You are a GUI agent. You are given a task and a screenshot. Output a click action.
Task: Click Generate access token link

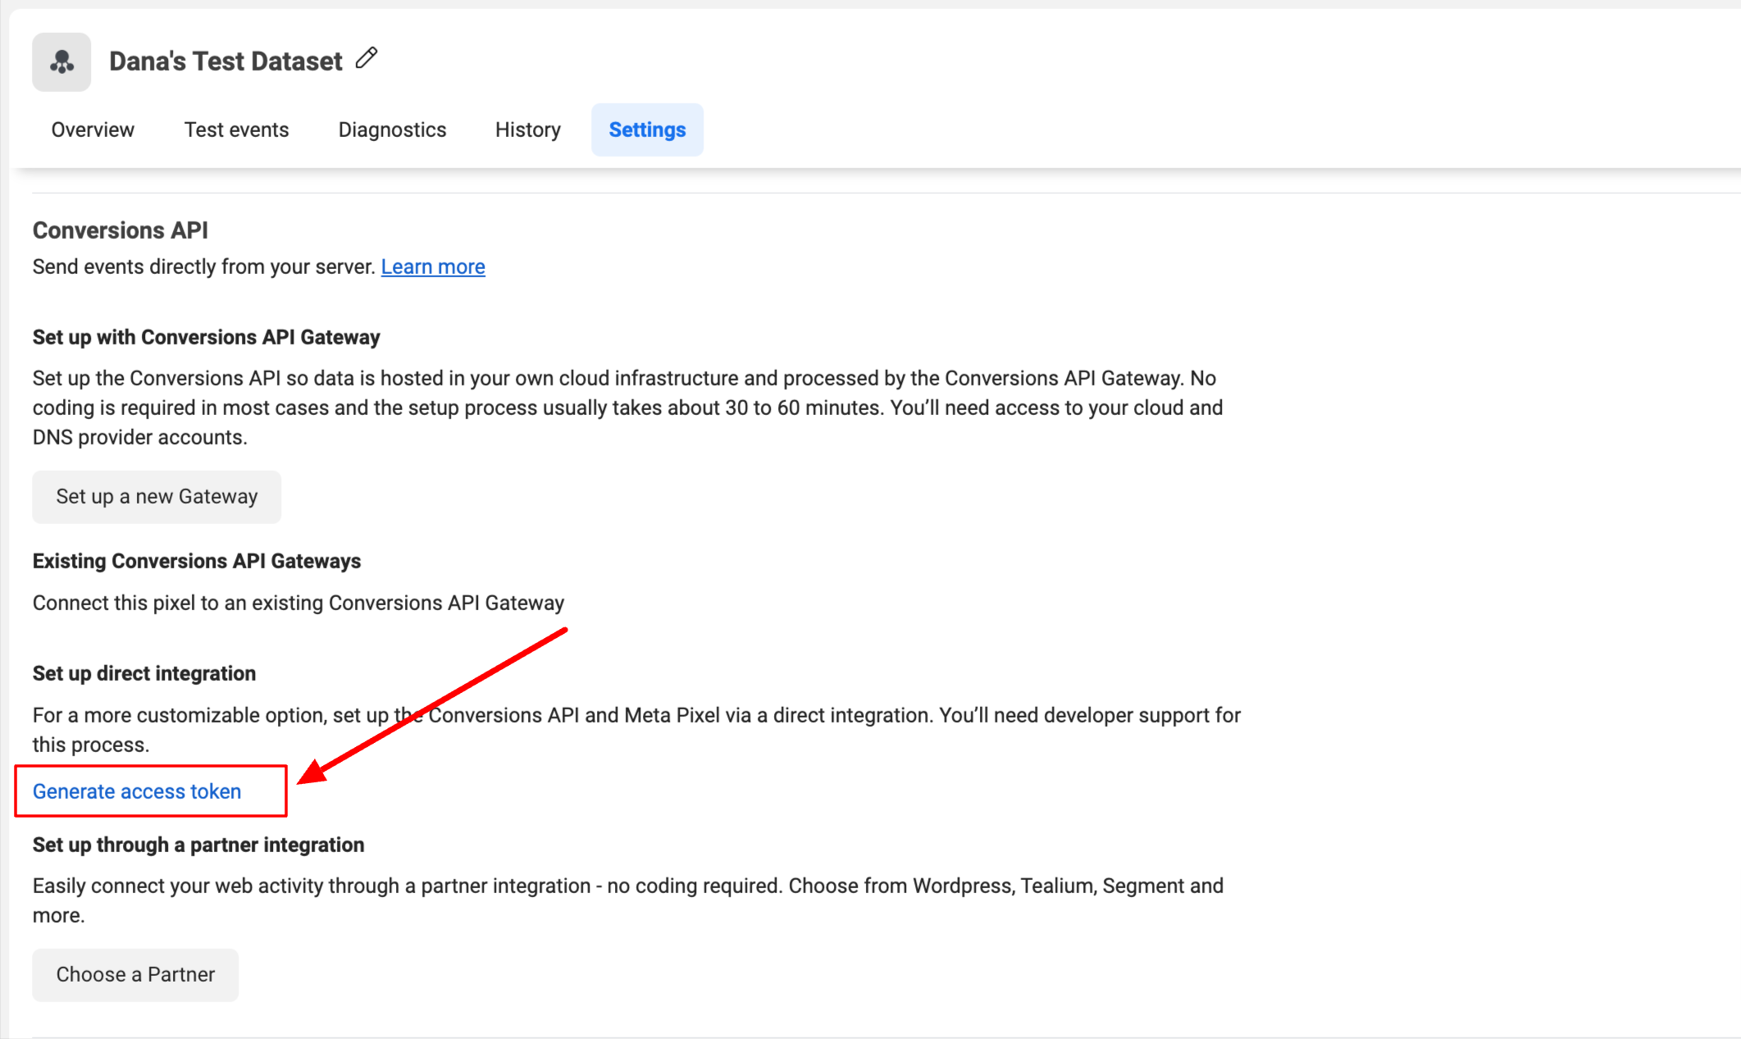(x=137, y=791)
